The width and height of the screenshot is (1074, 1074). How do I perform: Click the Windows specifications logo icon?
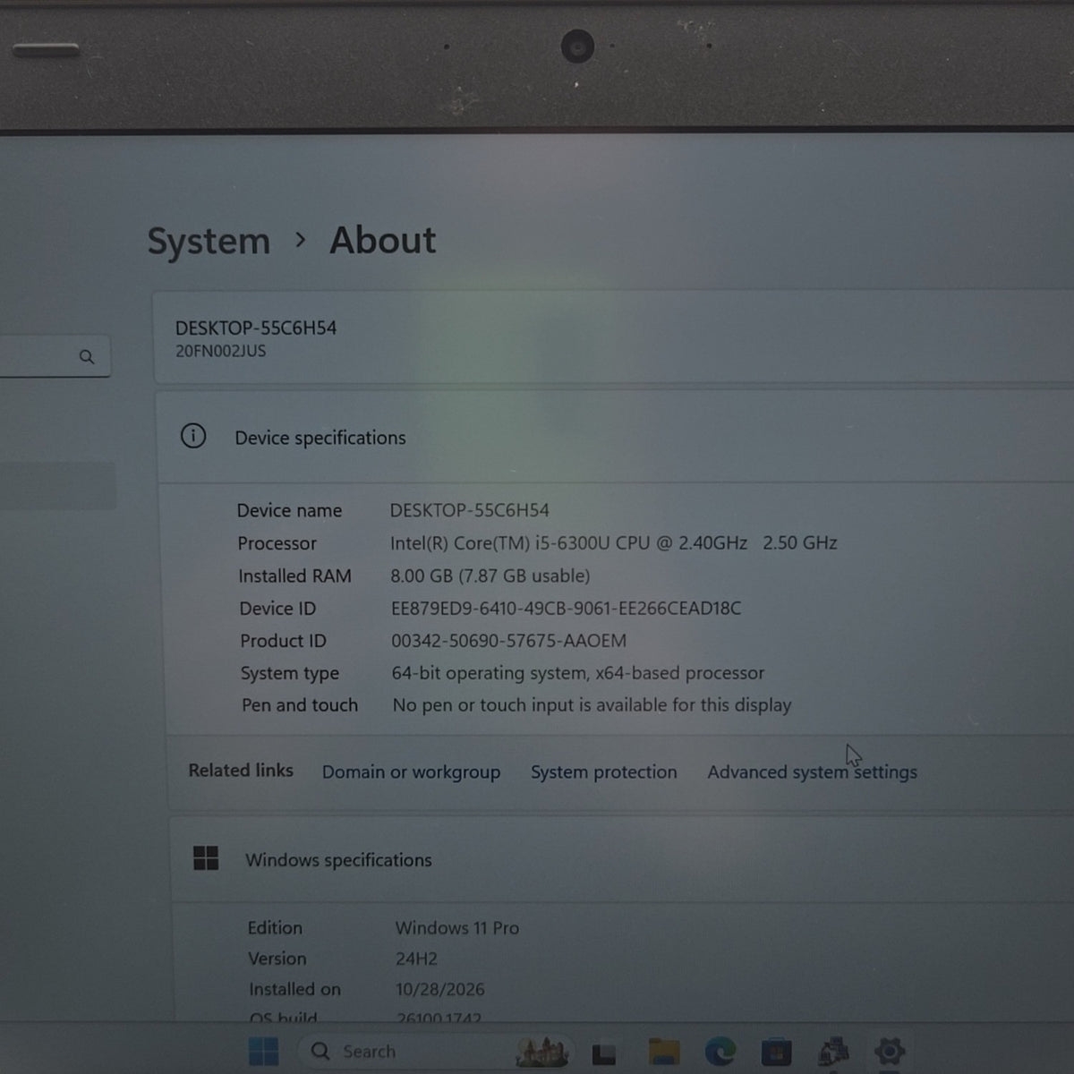click(x=206, y=858)
